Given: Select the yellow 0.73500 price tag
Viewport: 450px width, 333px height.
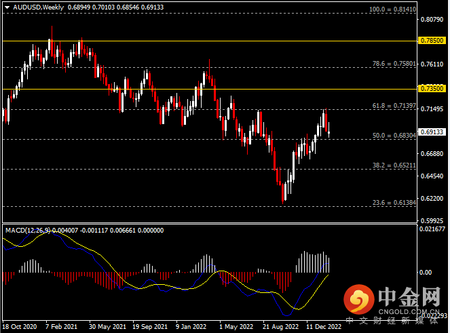Looking at the screenshot, I should tap(432, 89).
